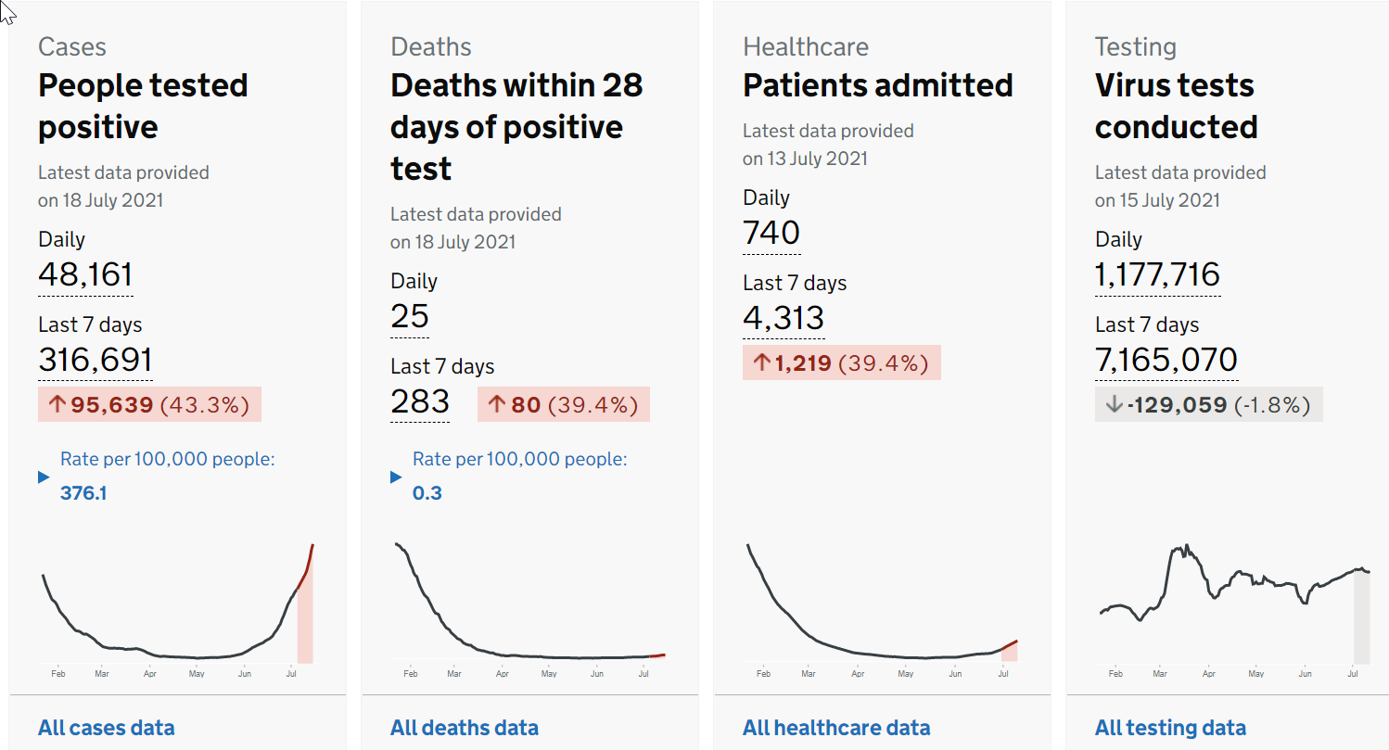This screenshot has width=1389, height=750.
Task: Expand Cases rate per 100,000 people triangle
Action: click(x=44, y=477)
